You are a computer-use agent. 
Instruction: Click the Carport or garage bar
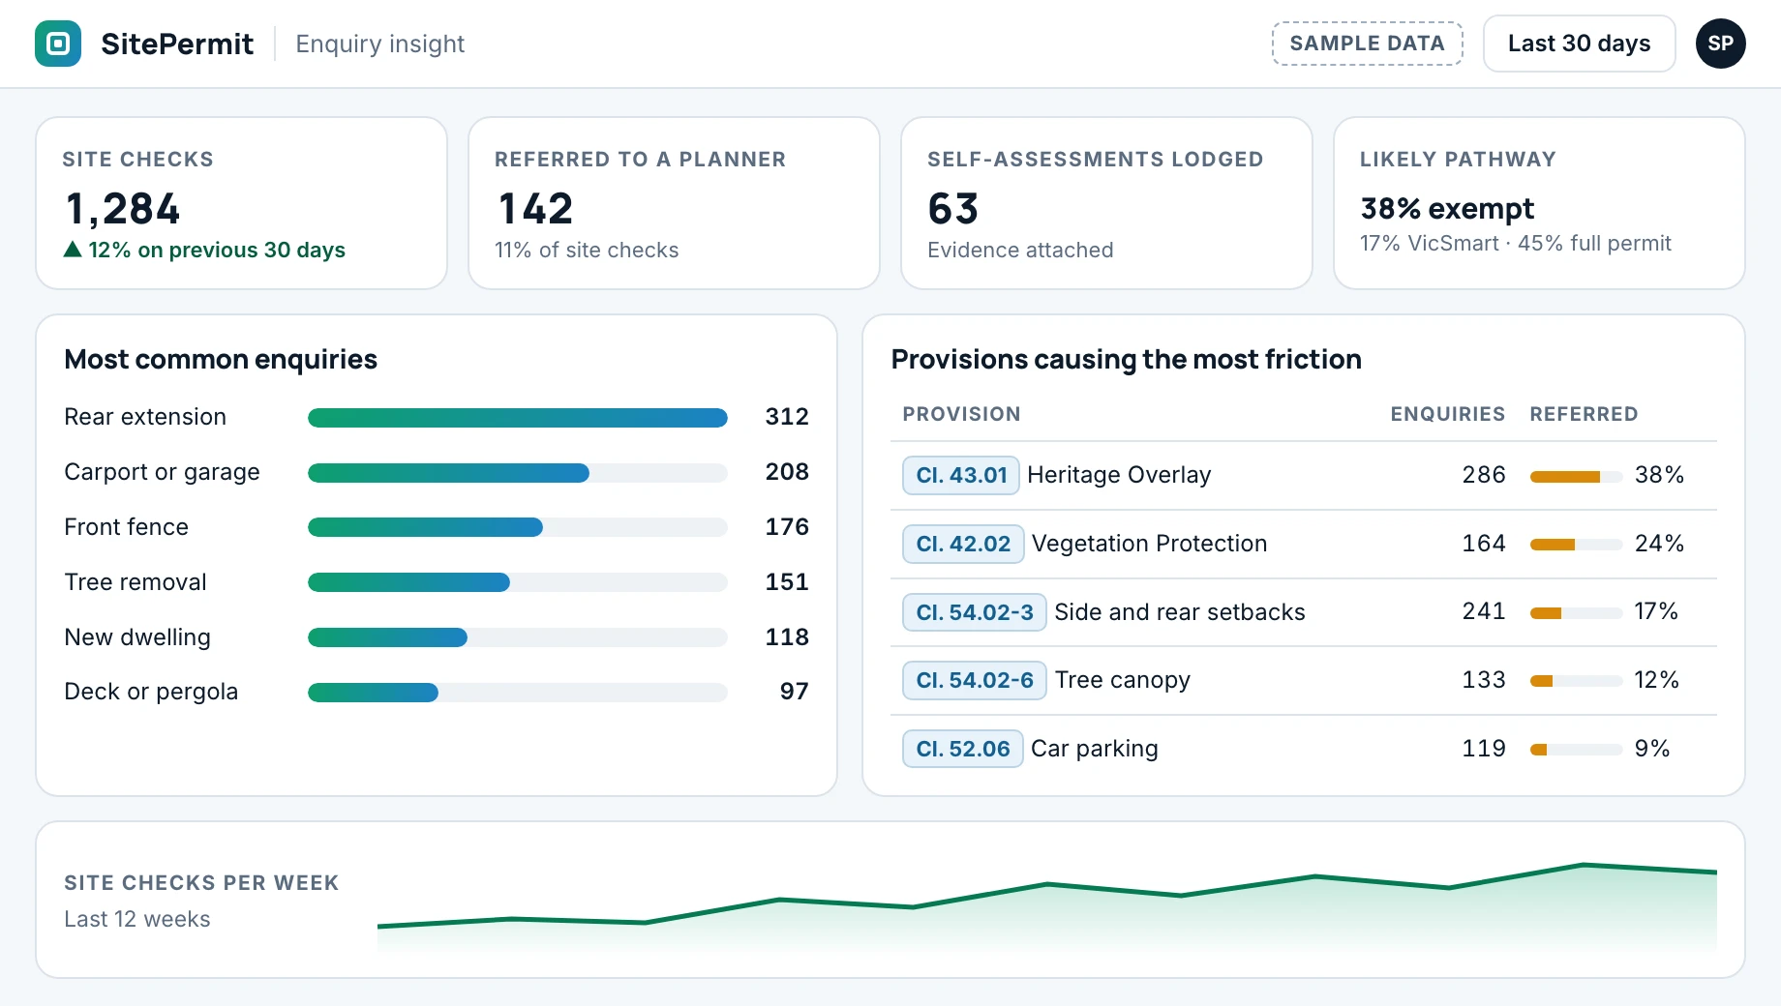(518, 473)
